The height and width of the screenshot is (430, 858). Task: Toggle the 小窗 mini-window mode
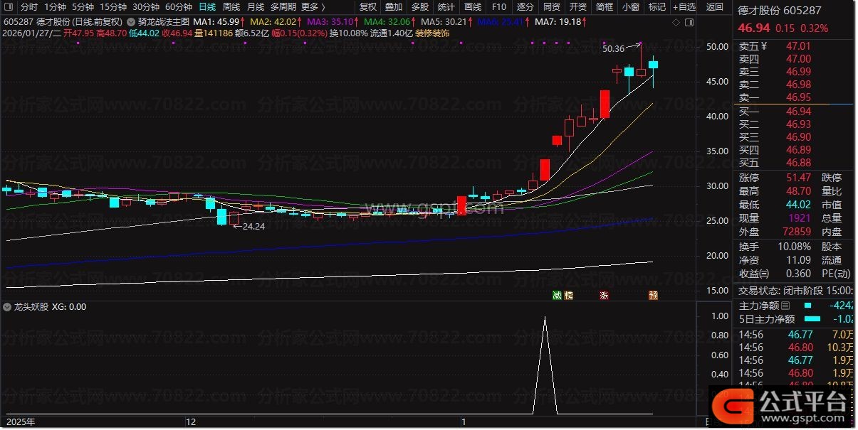click(x=630, y=7)
